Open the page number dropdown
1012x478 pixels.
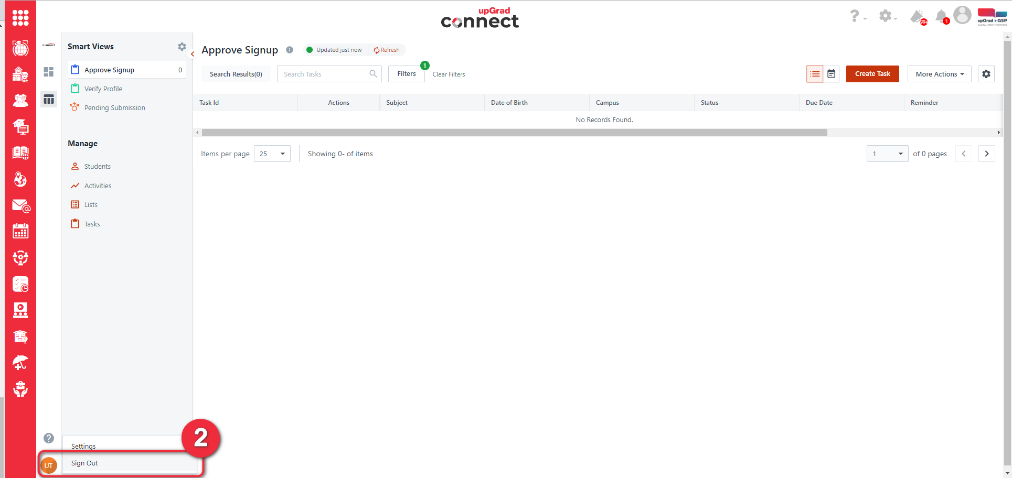point(887,154)
